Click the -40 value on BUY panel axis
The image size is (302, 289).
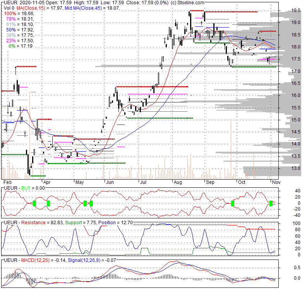coord(297,215)
